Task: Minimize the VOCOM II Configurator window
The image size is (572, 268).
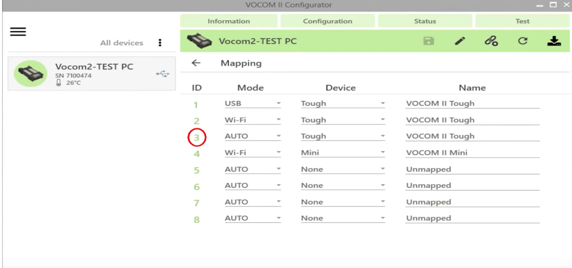Action: tap(540, 5)
